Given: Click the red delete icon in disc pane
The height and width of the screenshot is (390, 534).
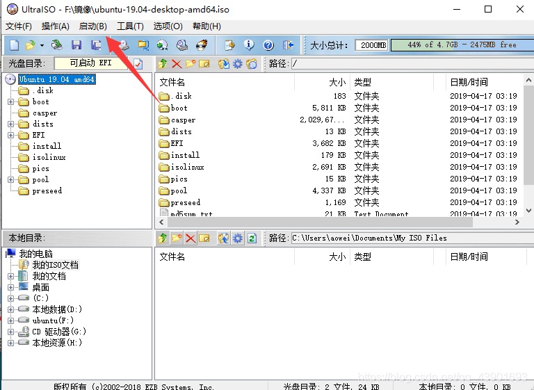Looking at the screenshot, I should 177,64.
